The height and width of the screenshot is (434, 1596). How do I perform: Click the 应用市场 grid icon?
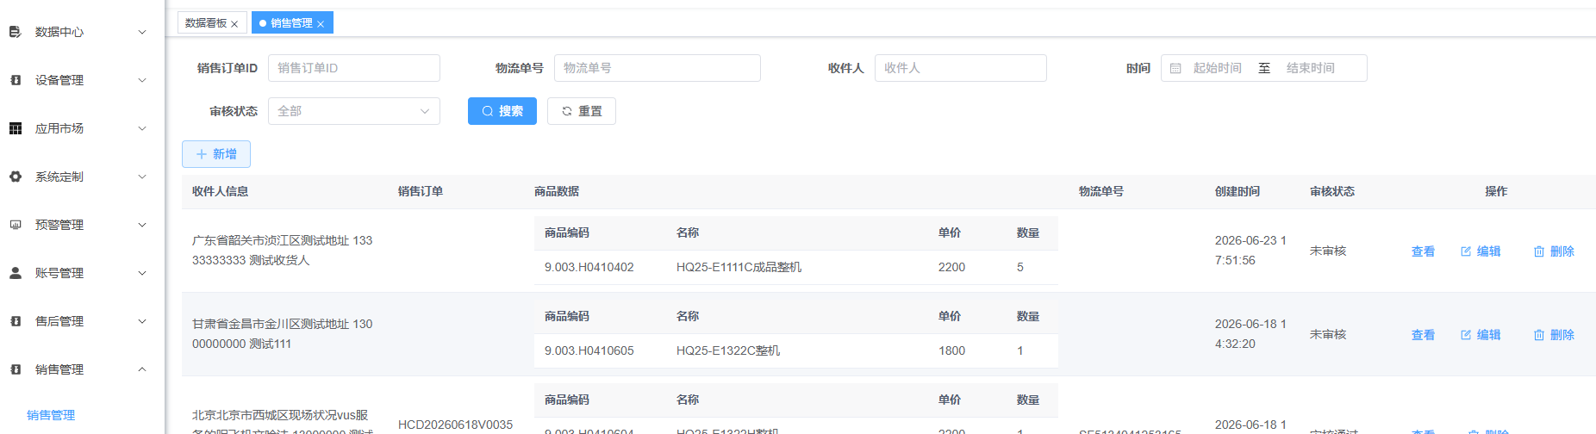(x=15, y=128)
